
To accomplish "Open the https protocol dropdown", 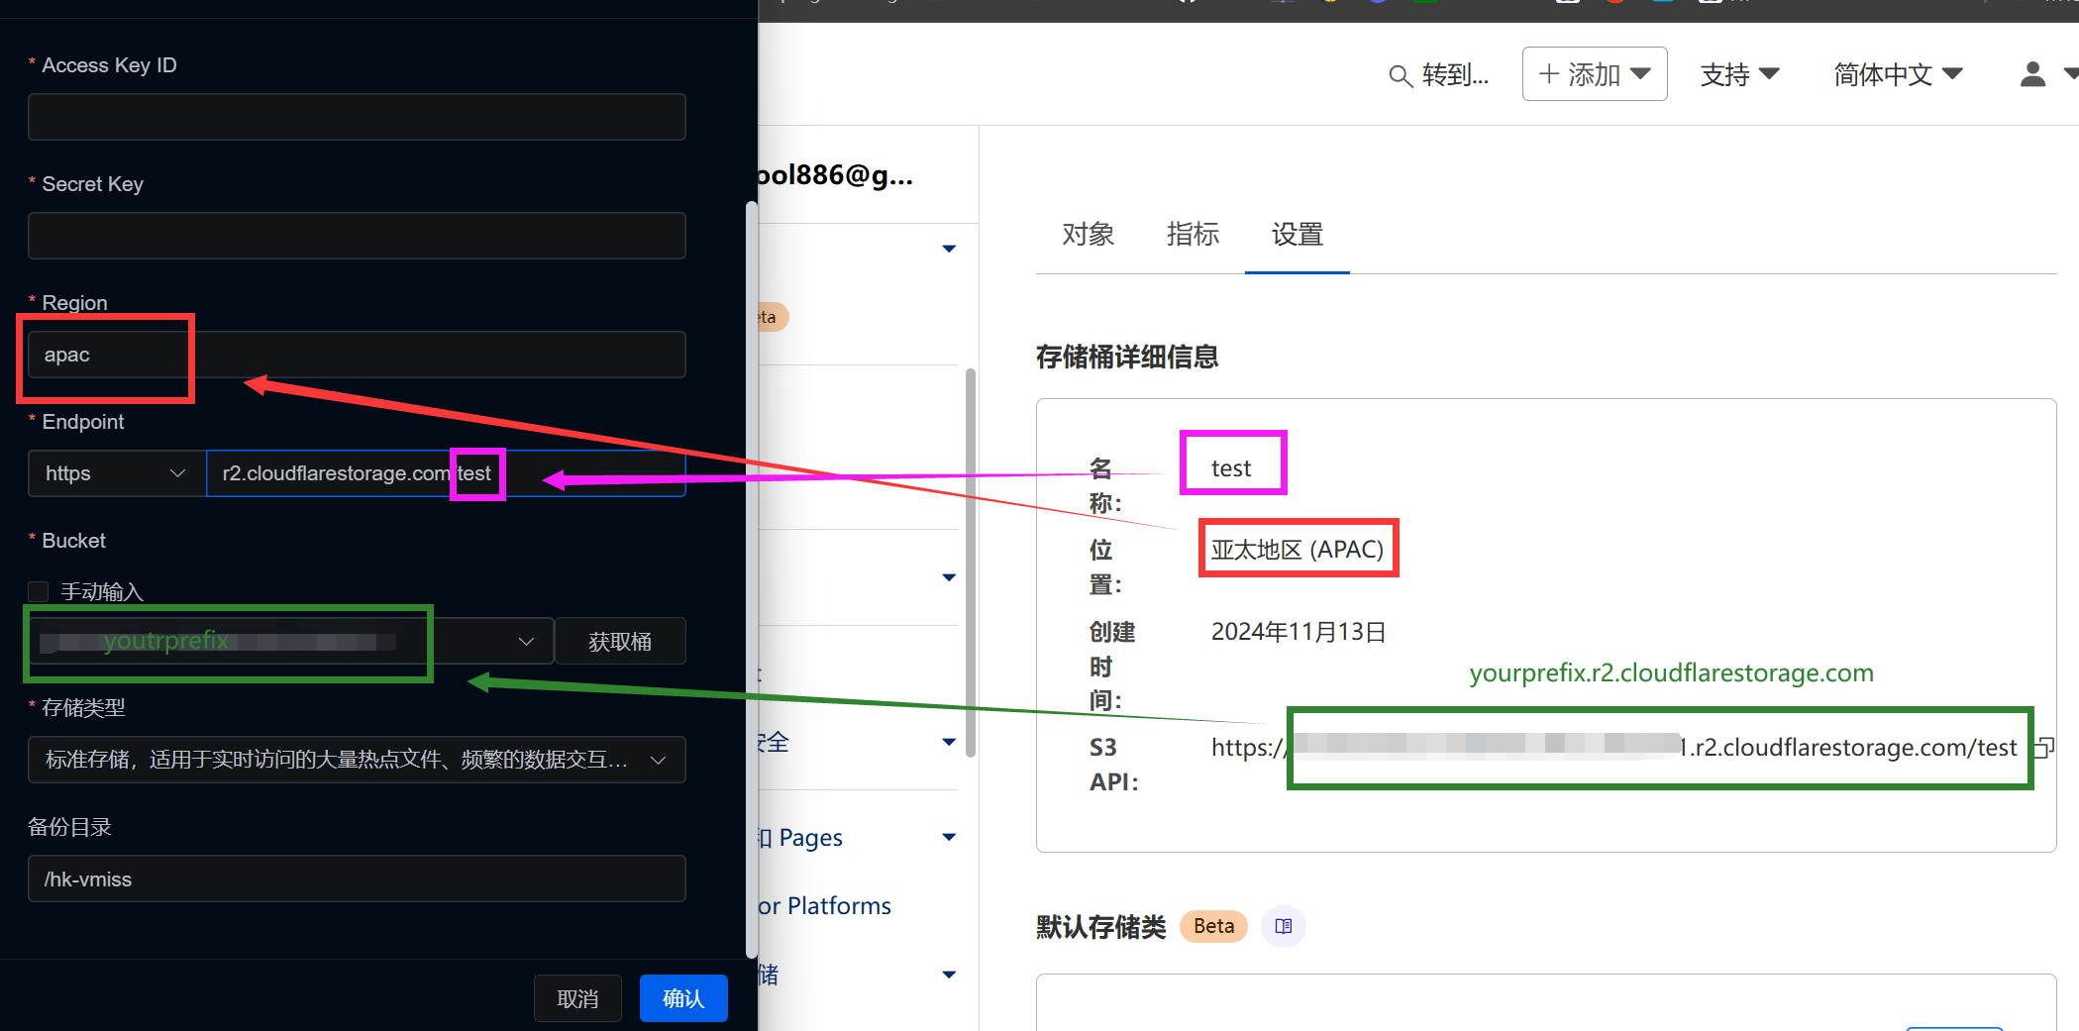I will (117, 473).
